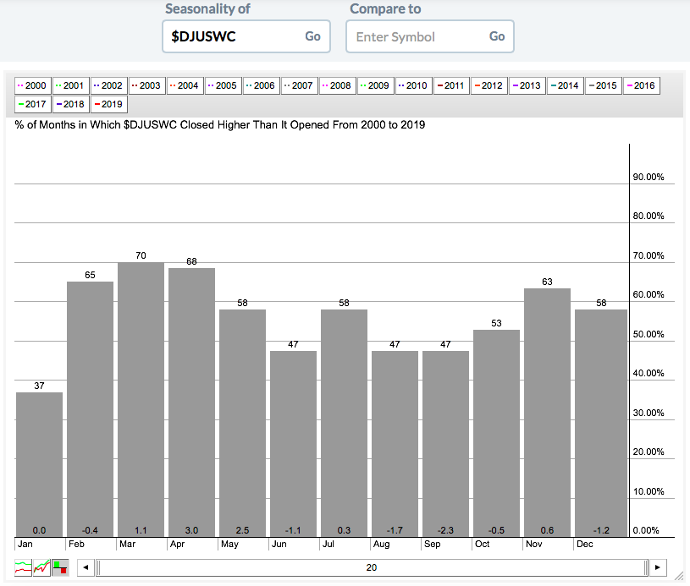Grab the left handle of the range slider
The width and height of the screenshot is (690, 586).
[x=97, y=567]
